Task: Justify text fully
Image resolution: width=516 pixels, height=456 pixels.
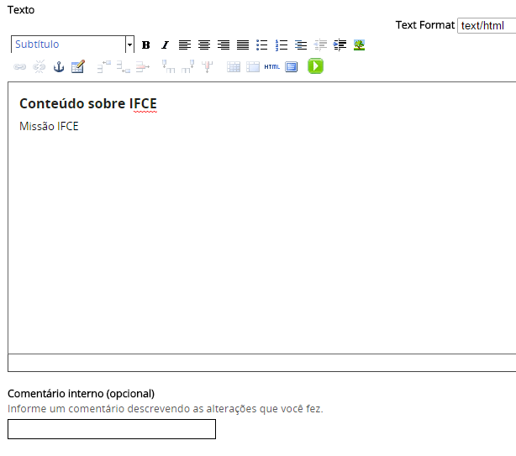Action: coord(243,45)
